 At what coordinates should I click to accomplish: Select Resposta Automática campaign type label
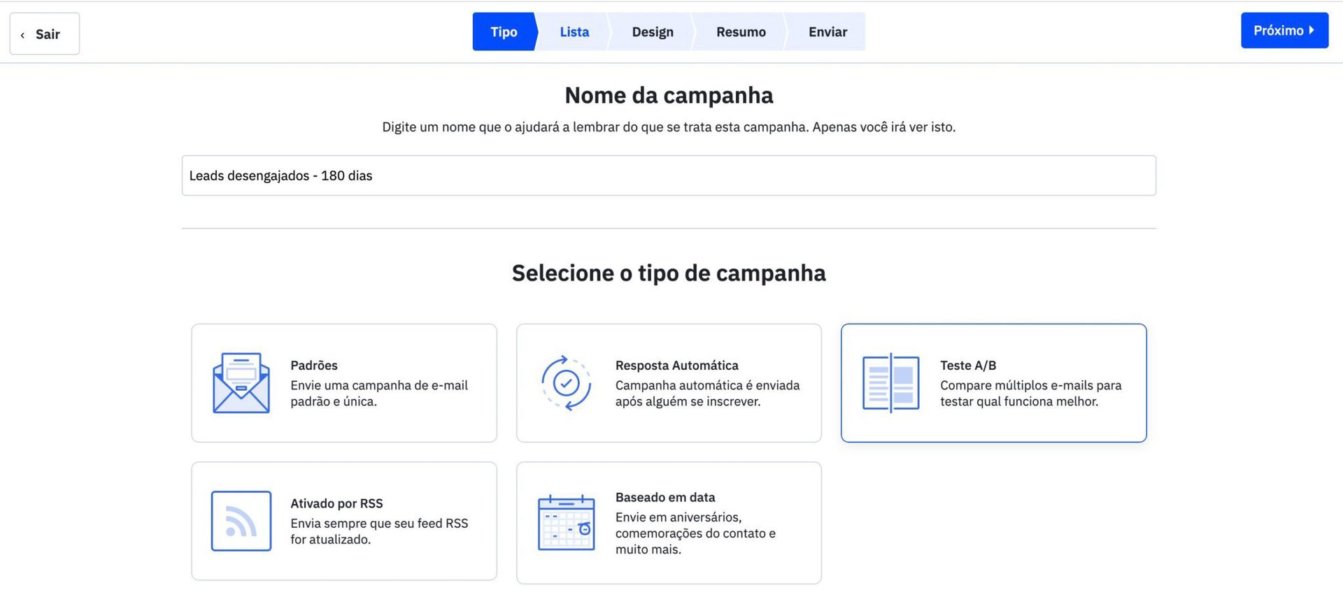point(676,365)
